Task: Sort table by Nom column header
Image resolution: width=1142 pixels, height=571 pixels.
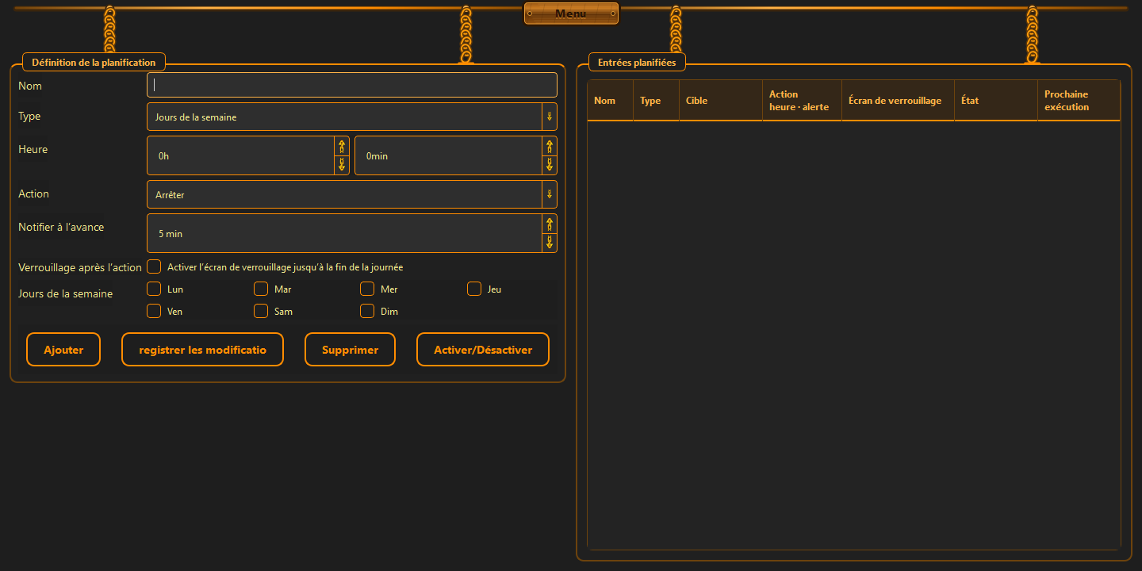Action: [x=610, y=101]
